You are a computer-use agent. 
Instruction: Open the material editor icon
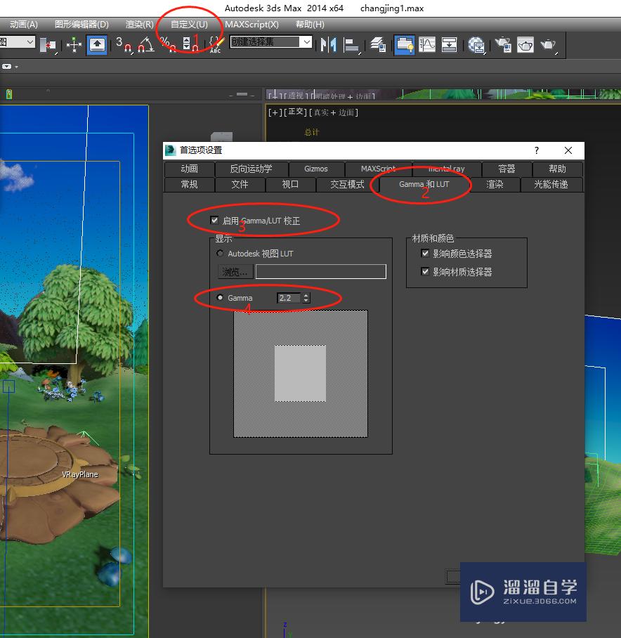(476, 45)
